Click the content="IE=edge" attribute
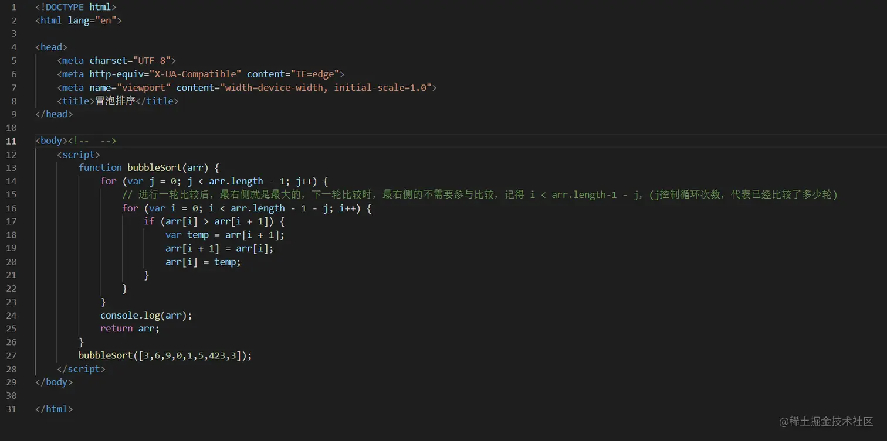This screenshot has height=441, width=887. pyautogui.click(x=293, y=74)
